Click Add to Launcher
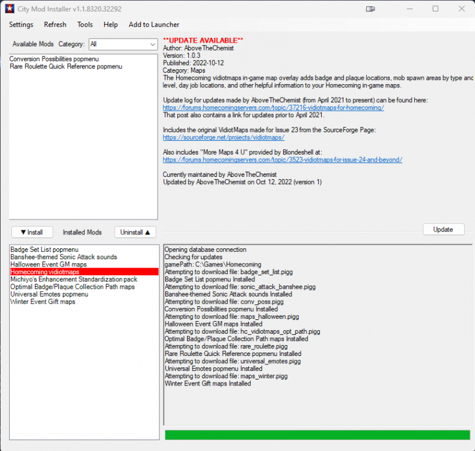Screen dimensions: 475x451 pyautogui.click(x=154, y=25)
